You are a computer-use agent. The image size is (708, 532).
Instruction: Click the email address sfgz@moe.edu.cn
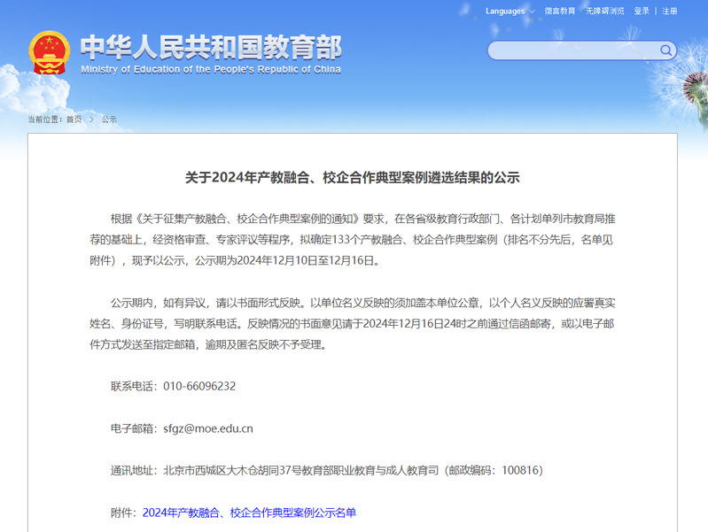click(208, 428)
